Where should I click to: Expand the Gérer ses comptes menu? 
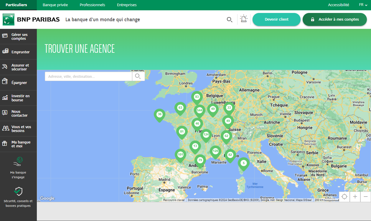click(x=18, y=37)
